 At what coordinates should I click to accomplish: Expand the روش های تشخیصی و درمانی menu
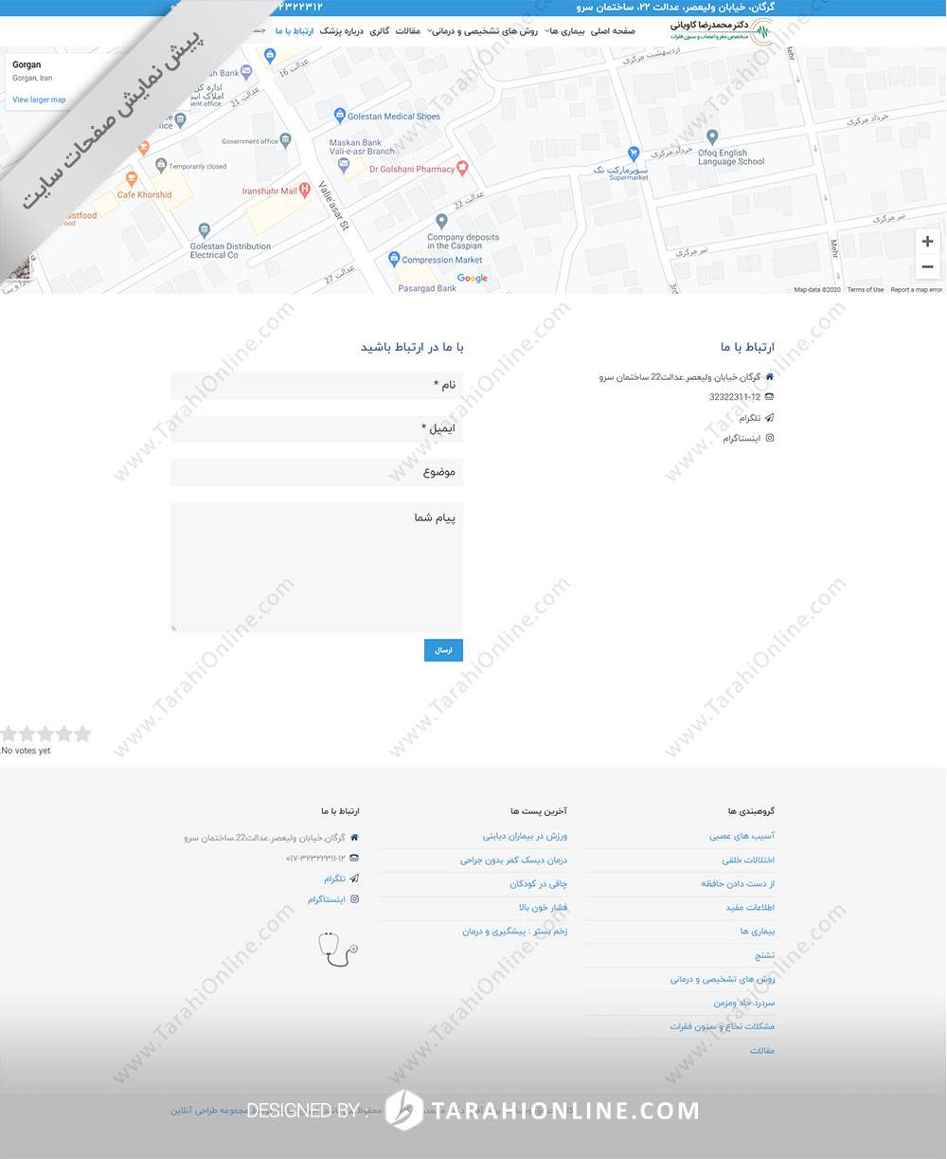tap(483, 31)
